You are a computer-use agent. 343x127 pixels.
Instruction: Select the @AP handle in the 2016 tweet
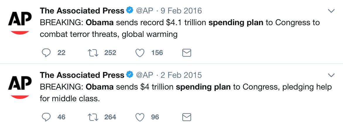click(x=145, y=11)
